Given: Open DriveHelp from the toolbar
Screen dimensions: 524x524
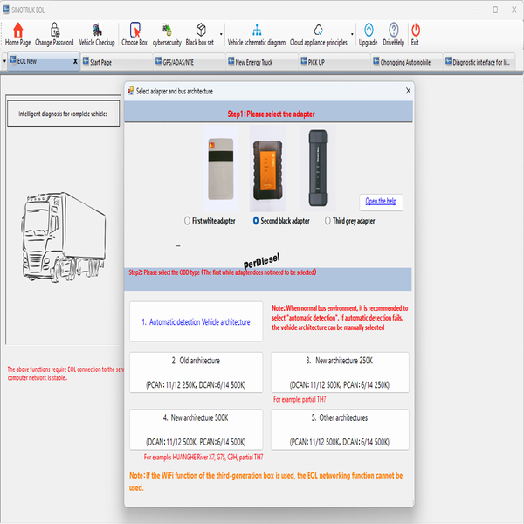Looking at the screenshot, I should pyautogui.click(x=393, y=33).
